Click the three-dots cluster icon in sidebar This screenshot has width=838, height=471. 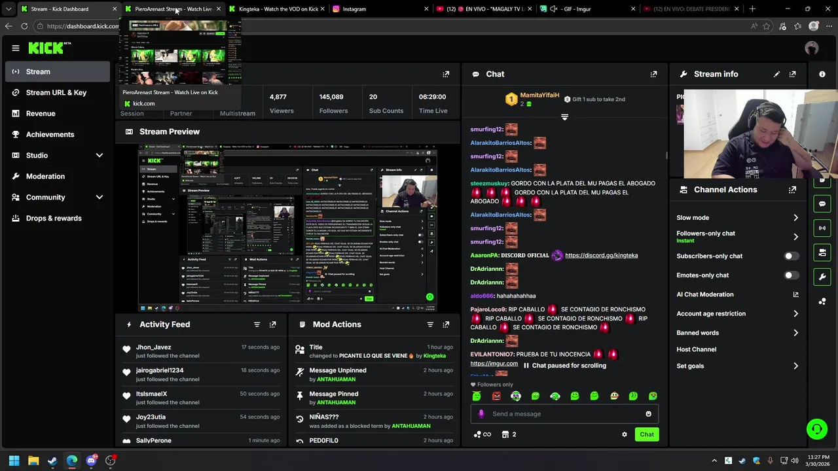click(822, 301)
